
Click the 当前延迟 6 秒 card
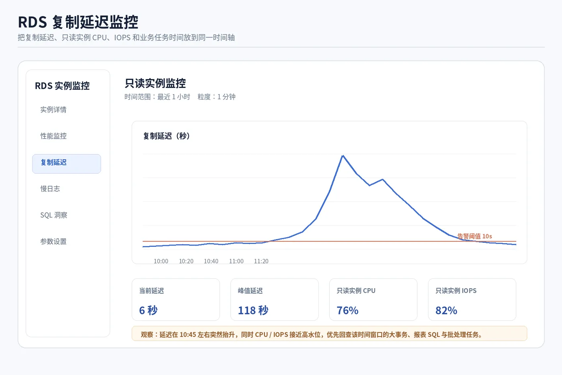pyautogui.click(x=176, y=299)
